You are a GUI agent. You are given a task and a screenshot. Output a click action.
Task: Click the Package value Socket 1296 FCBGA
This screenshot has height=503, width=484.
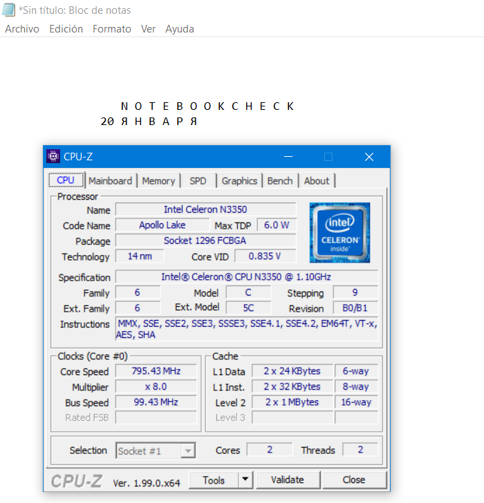pyautogui.click(x=205, y=240)
